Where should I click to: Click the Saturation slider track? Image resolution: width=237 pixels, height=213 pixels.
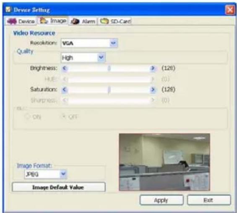(x=109, y=89)
